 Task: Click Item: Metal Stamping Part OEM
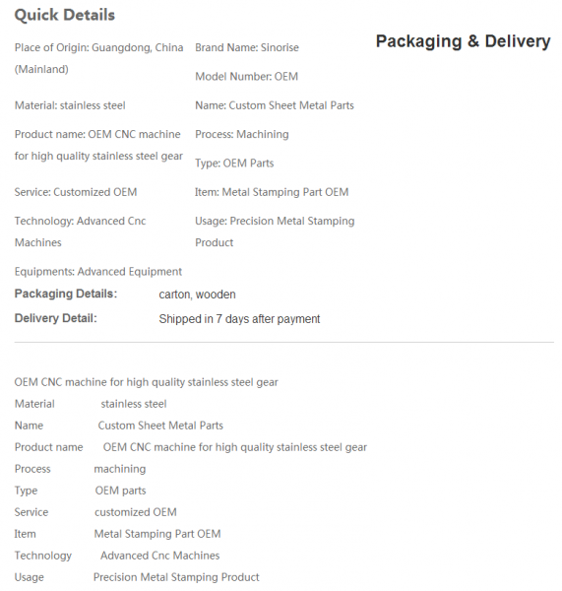272,192
